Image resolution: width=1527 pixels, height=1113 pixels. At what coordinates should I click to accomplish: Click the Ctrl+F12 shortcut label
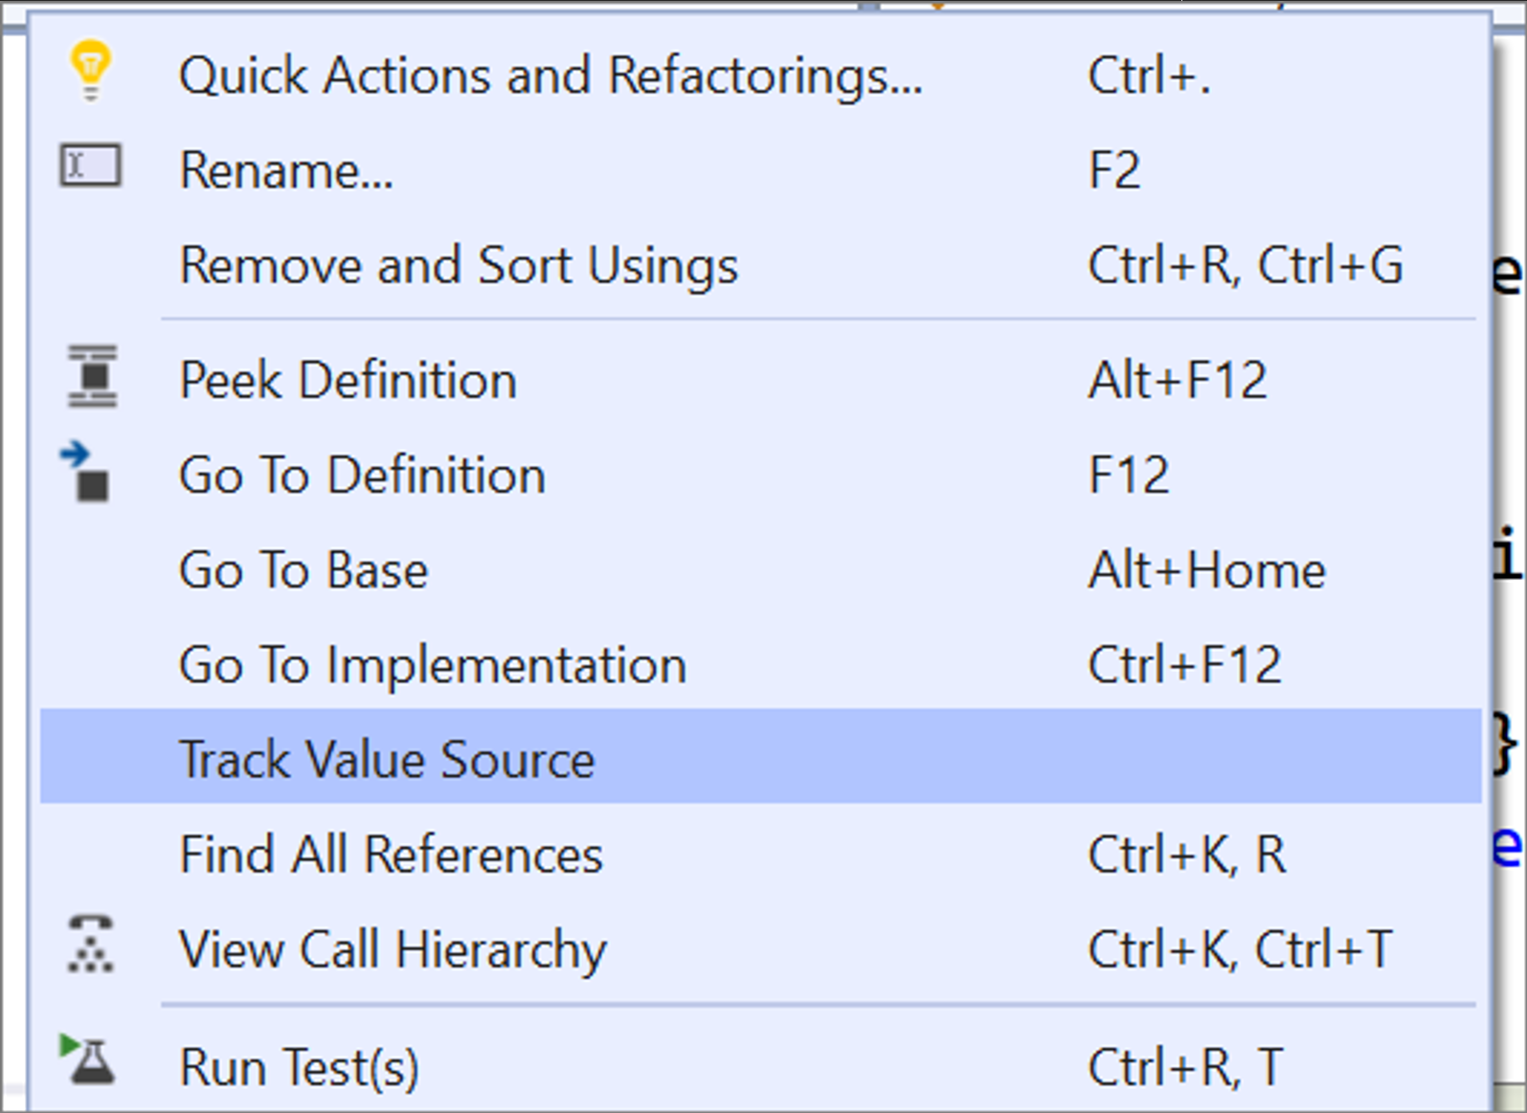click(x=1184, y=665)
